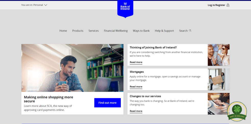The image size is (251, 124).
Task: Click the Bank of Ireland logo
Action: tap(125, 9)
